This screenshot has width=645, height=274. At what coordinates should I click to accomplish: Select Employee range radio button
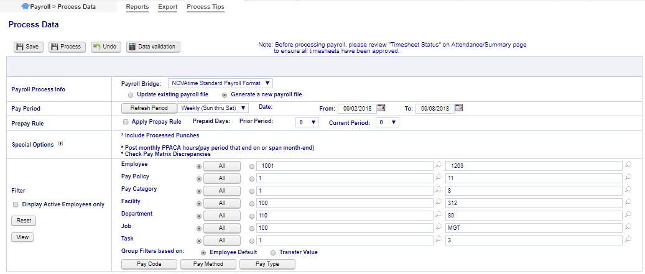(x=253, y=167)
